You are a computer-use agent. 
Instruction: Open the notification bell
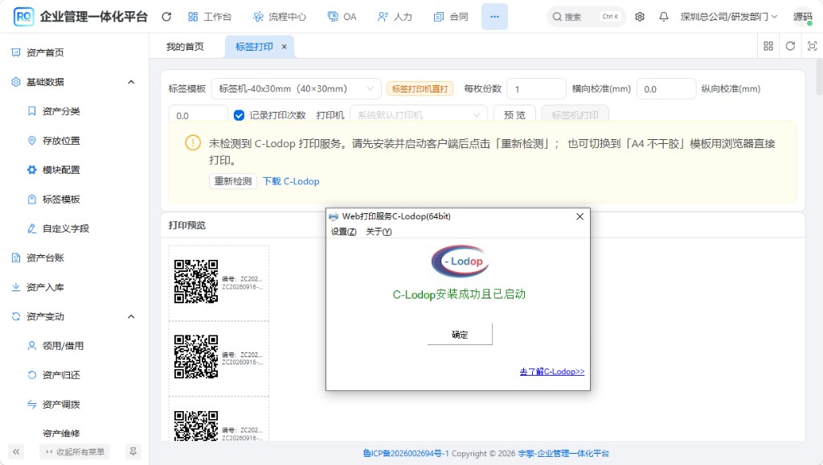point(663,17)
